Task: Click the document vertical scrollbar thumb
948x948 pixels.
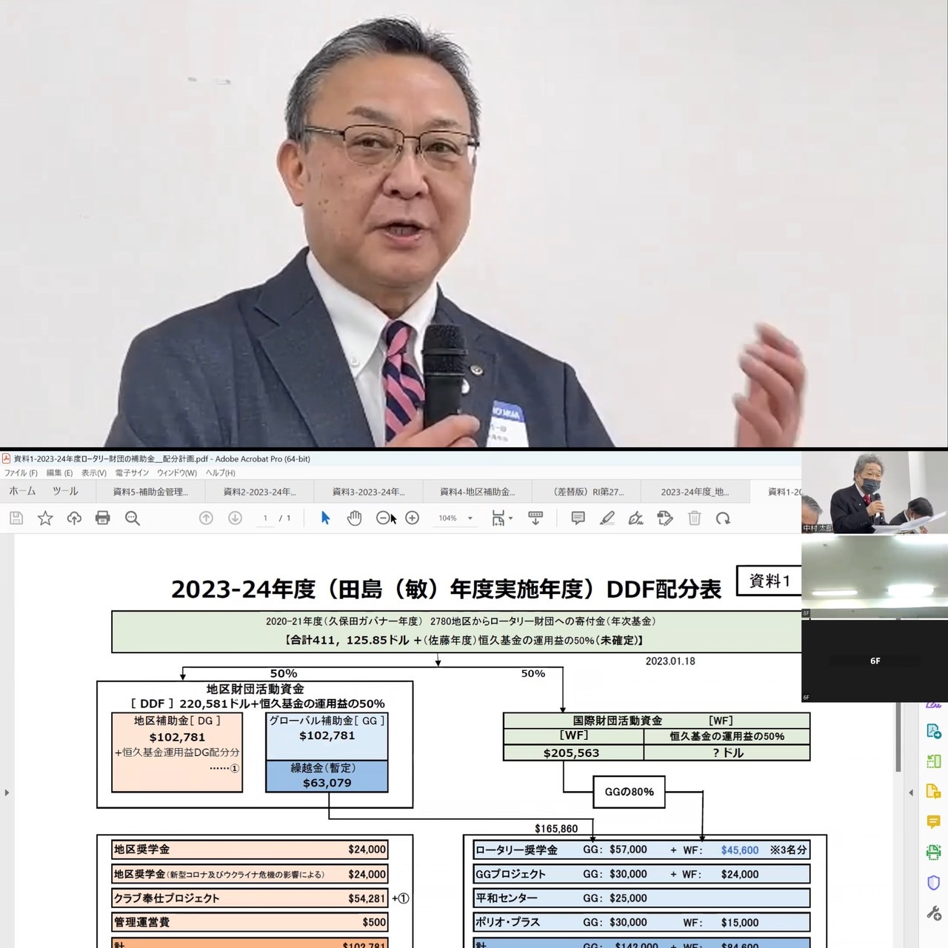Action: [x=898, y=737]
